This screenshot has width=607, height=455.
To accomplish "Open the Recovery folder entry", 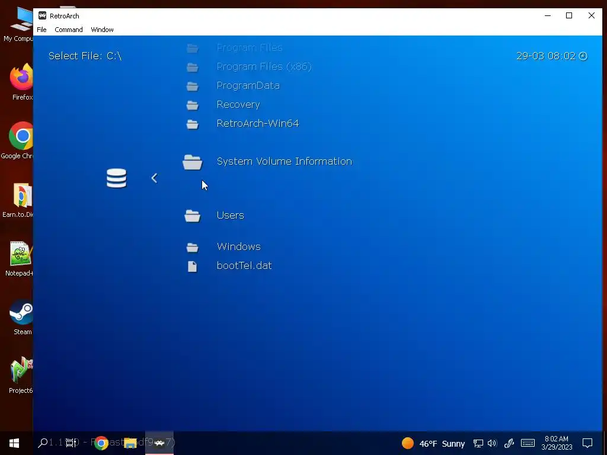I will 238,104.
